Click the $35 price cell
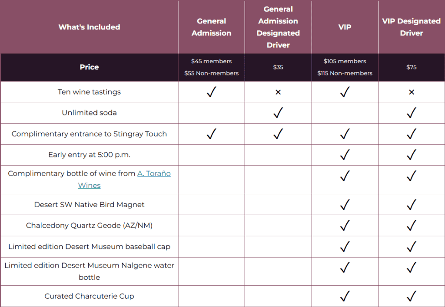Viewport: 445px width, 307px height. coord(278,67)
